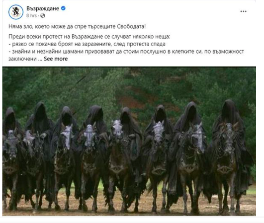Click the globe public audience icon
Screen dimensions: 264x223
(x=43, y=15)
